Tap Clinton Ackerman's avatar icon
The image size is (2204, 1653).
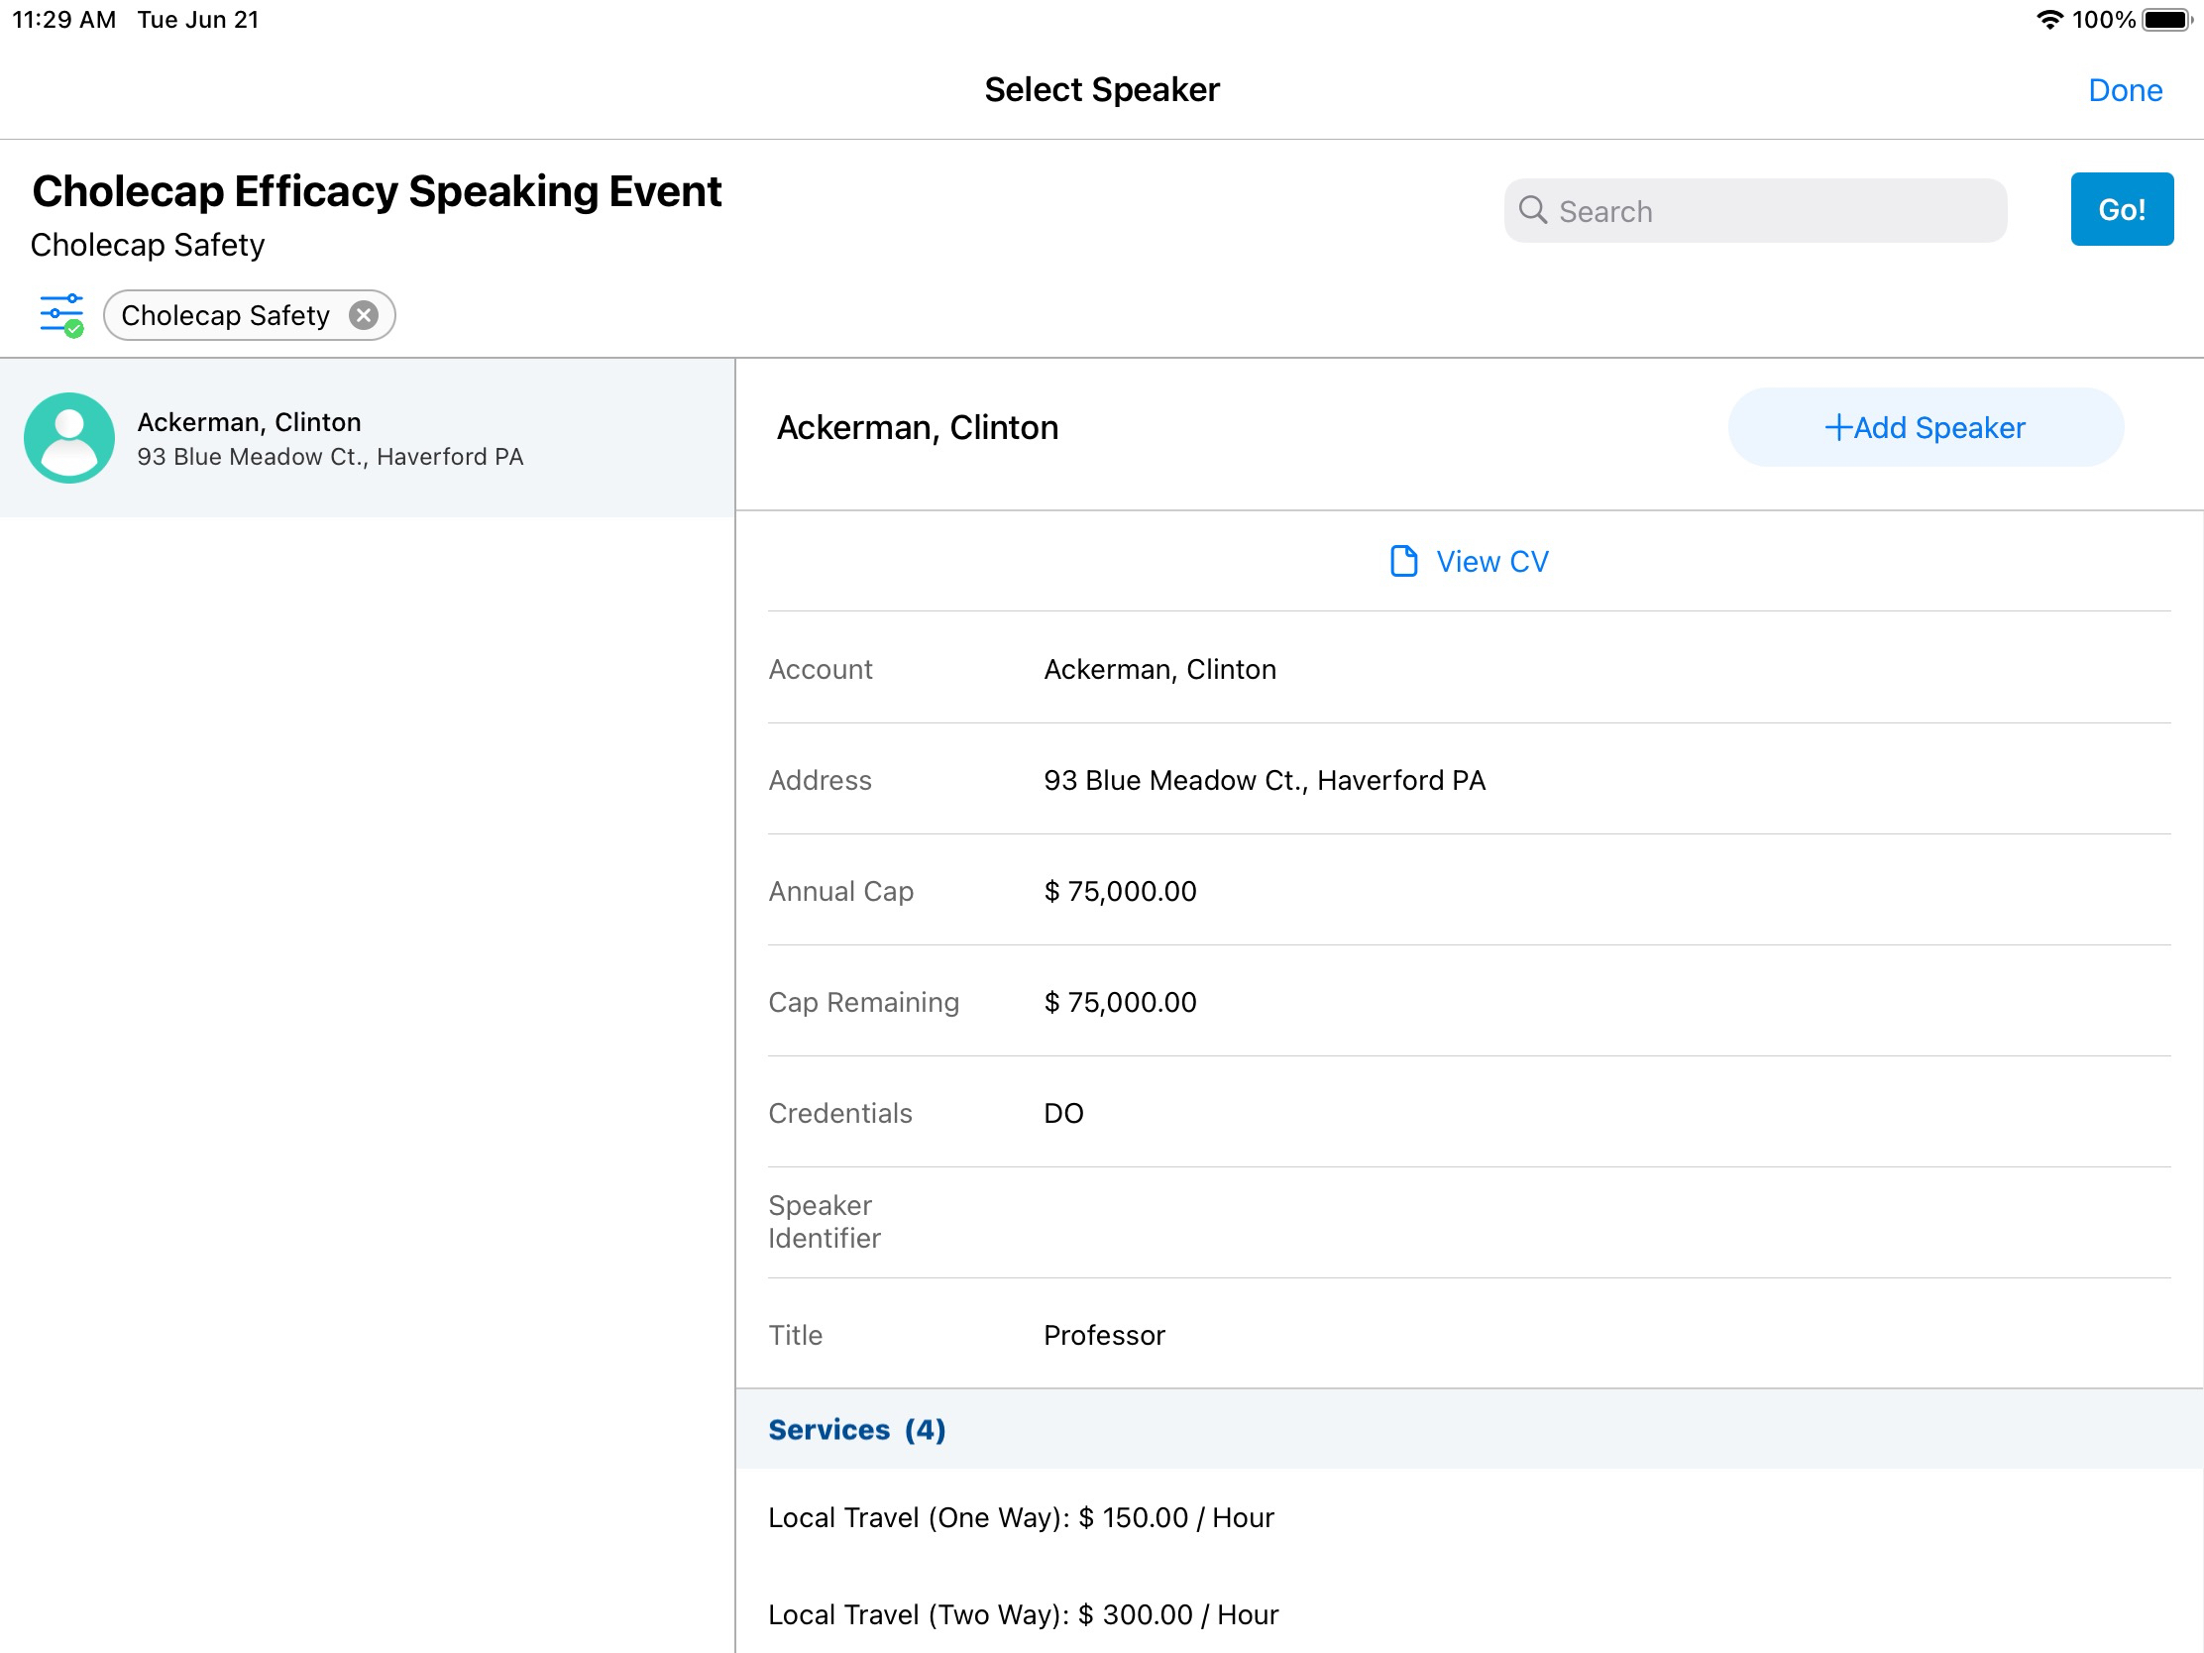pos(68,437)
